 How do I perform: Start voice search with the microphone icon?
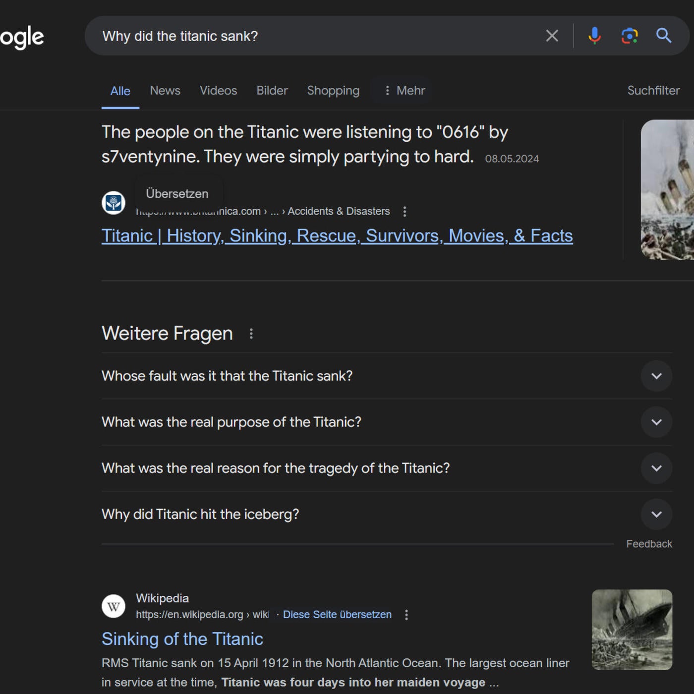click(x=594, y=36)
